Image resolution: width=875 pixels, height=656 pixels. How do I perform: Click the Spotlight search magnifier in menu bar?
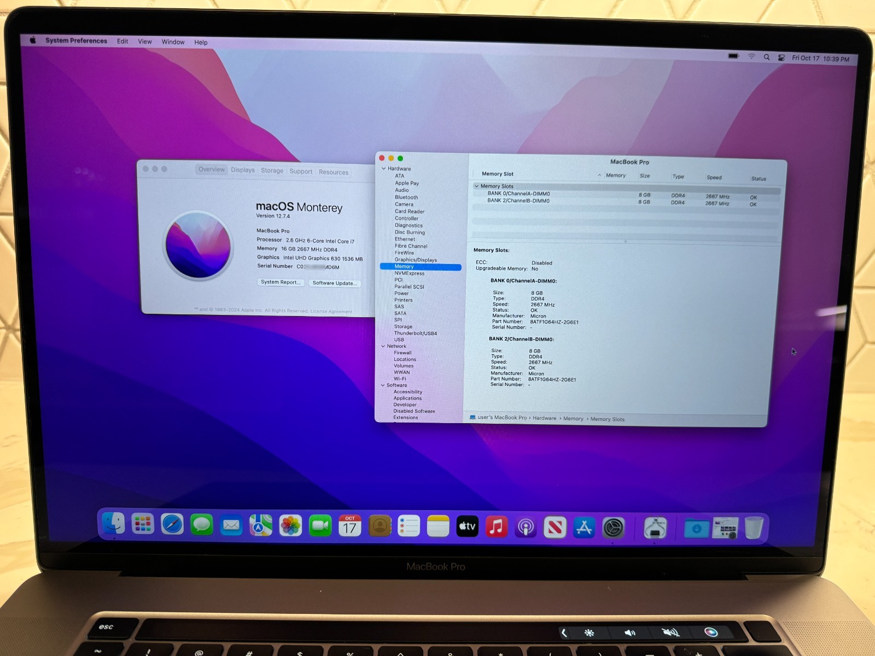[x=767, y=57]
